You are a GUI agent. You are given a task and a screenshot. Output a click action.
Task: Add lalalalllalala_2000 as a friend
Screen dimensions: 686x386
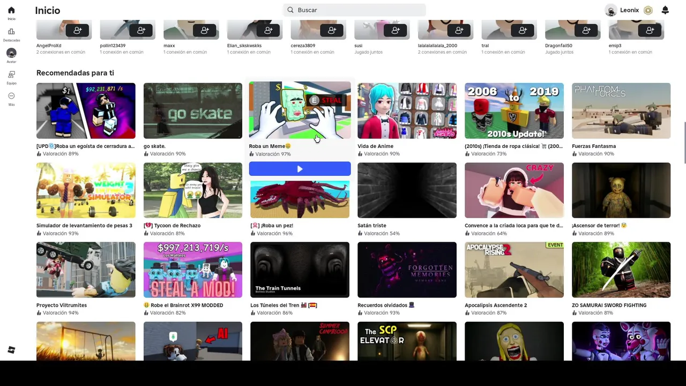point(459,31)
